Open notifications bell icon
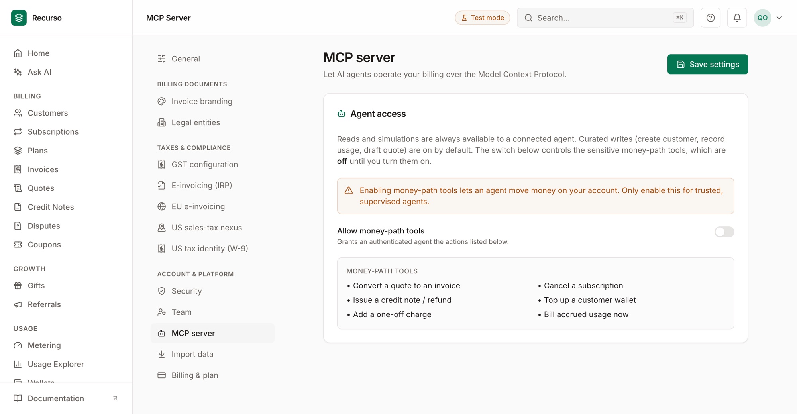The image size is (797, 414). coord(737,18)
